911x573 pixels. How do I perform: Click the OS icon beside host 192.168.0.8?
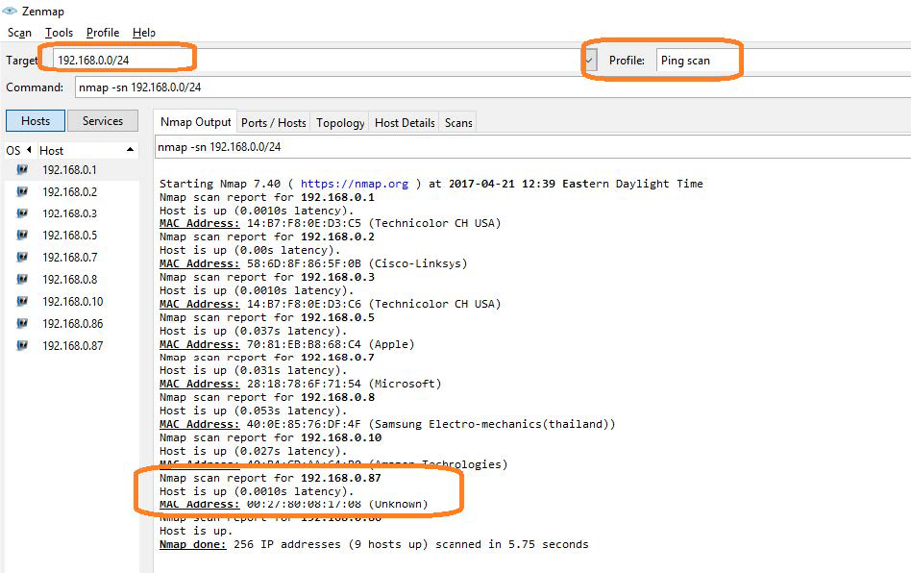coord(22,280)
